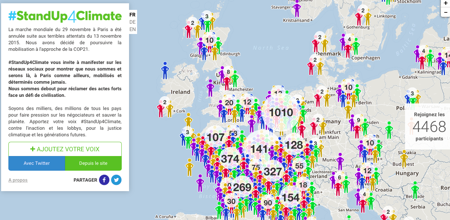Click the 154 cluster marker

[x=290, y=198]
